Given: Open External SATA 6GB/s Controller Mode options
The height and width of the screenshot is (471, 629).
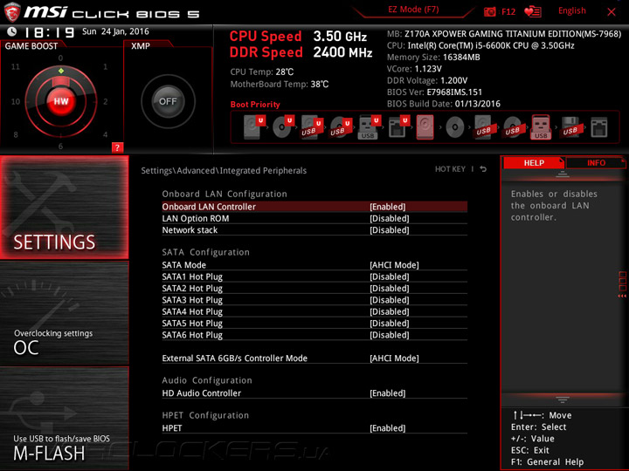Looking at the screenshot, I should pos(394,358).
